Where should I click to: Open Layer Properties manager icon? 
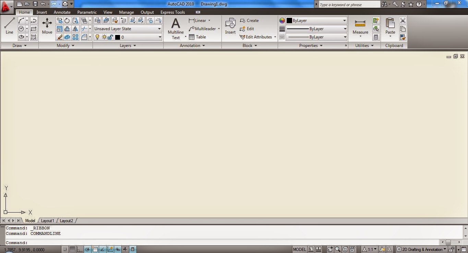point(97,21)
